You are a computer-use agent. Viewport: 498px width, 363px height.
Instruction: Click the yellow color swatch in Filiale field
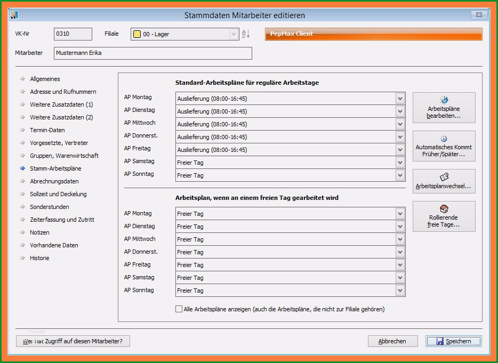[137, 34]
